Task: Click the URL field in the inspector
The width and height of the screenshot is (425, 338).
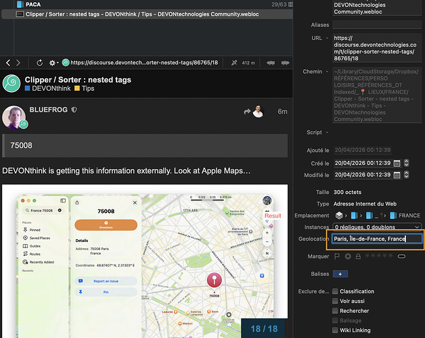Action: click(377, 48)
